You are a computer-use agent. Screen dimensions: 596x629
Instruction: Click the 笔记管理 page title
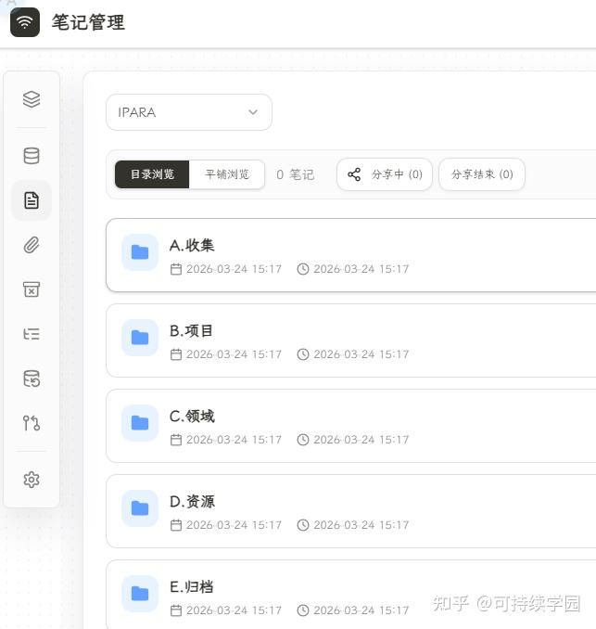(x=88, y=22)
